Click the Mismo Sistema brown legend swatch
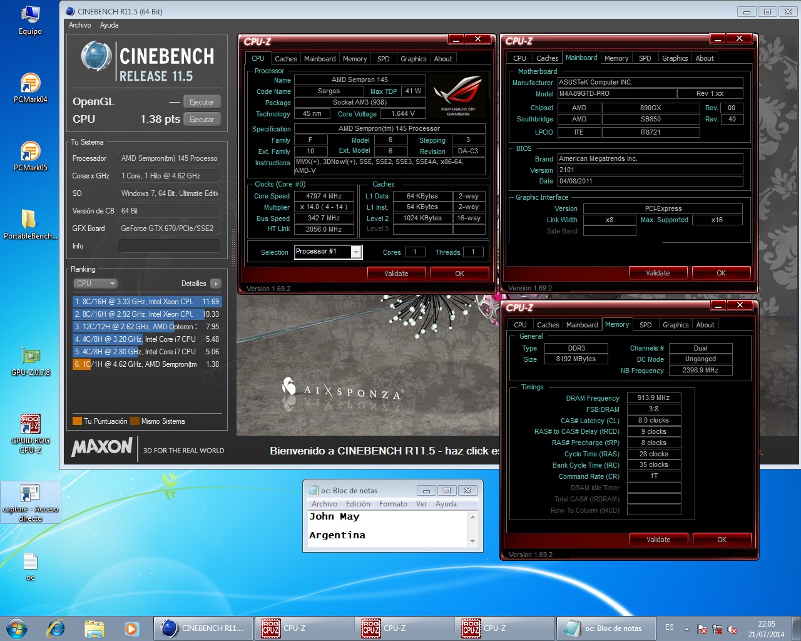The width and height of the screenshot is (801, 641). [x=135, y=421]
